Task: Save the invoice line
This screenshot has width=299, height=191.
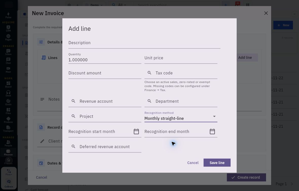Action: 217,163
